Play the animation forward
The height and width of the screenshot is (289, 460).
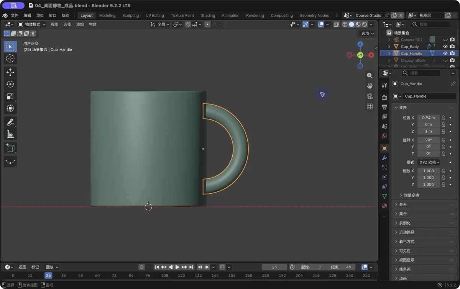point(177,267)
